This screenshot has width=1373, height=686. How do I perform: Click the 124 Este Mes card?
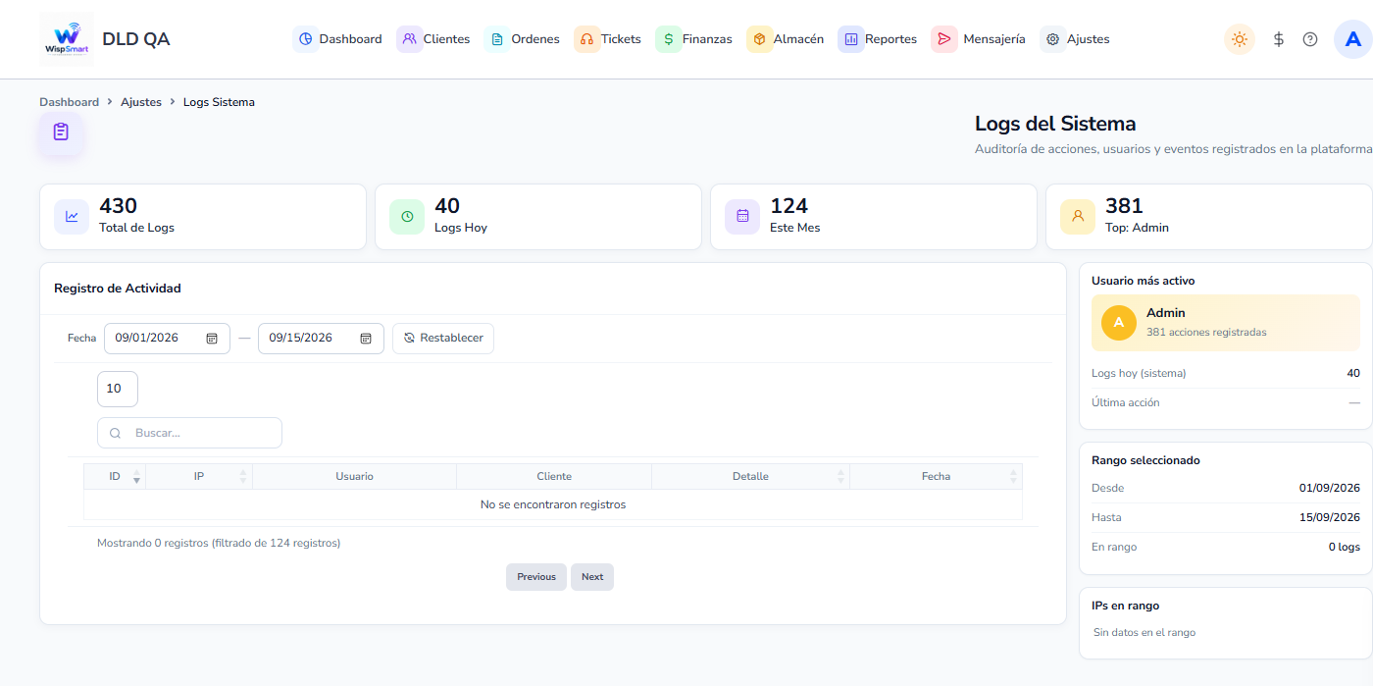click(874, 217)
